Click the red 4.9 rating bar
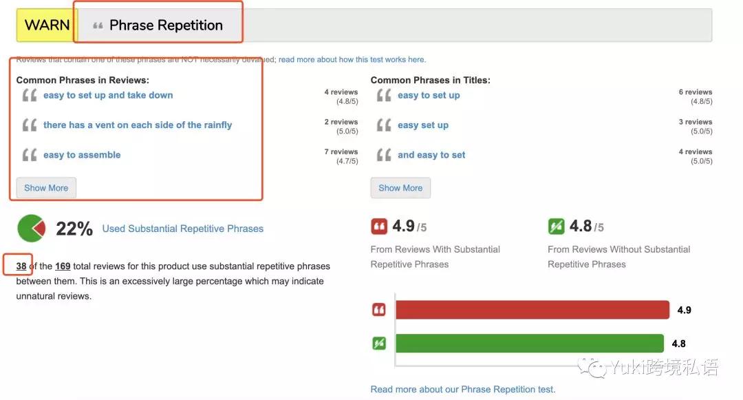The image size is (743, 400). (532, 310)
